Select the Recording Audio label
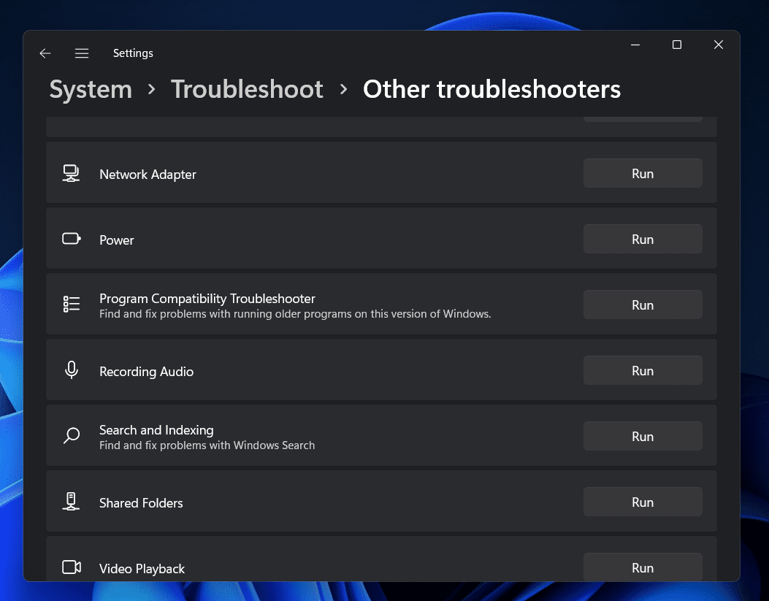Image resolution: width=769 pixels, height=601 pixels. point(146,372)
